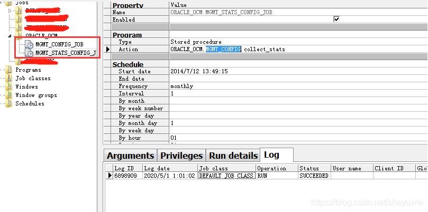Click the empty End date value field

pyautogui.click(x=298, y=79)
